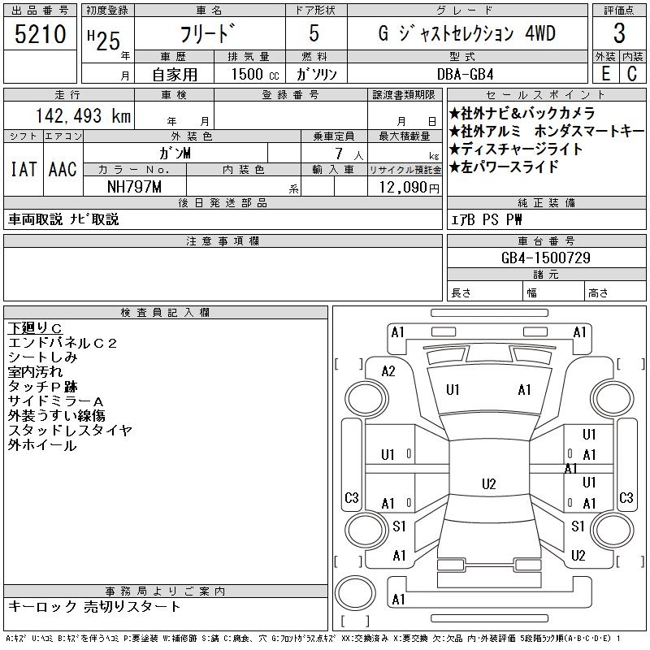Select the エンドパネルC2 note line
The width and height of the screenshot is (650, 650).
tap(63, 343)
